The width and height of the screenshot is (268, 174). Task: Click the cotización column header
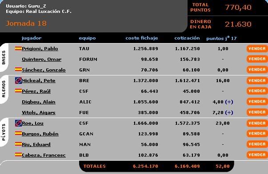187,38
